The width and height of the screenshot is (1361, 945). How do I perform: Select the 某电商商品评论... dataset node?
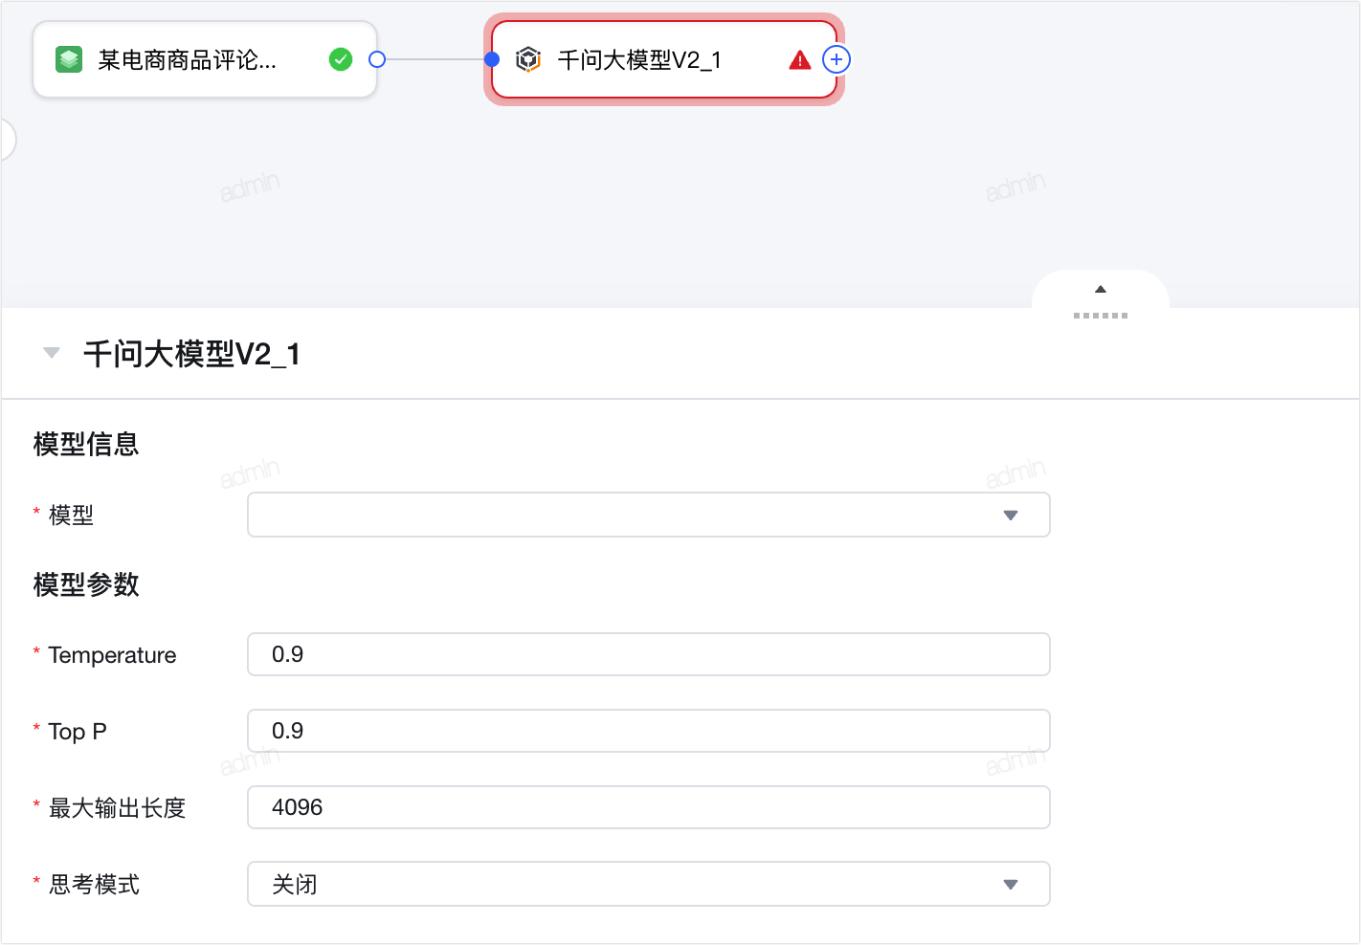click(x=205, y=59)
